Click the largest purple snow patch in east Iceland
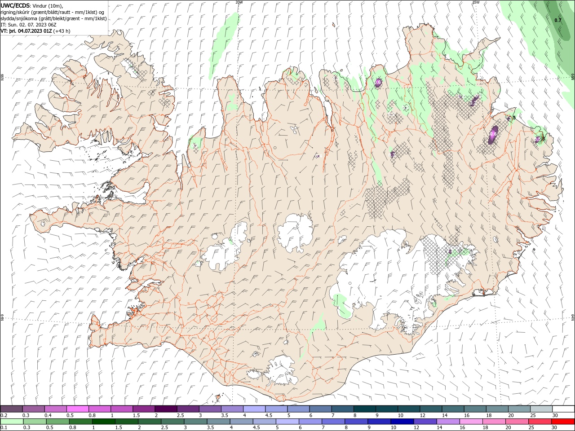 pyautogui.click(x=493, y=134)
